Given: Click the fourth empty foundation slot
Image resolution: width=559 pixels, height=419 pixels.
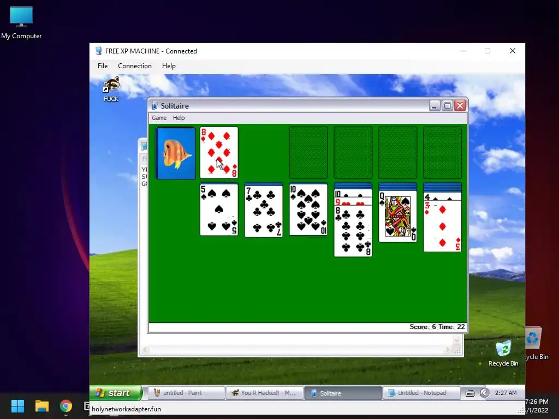Looking at the screenshot, I should pos(442,153).
